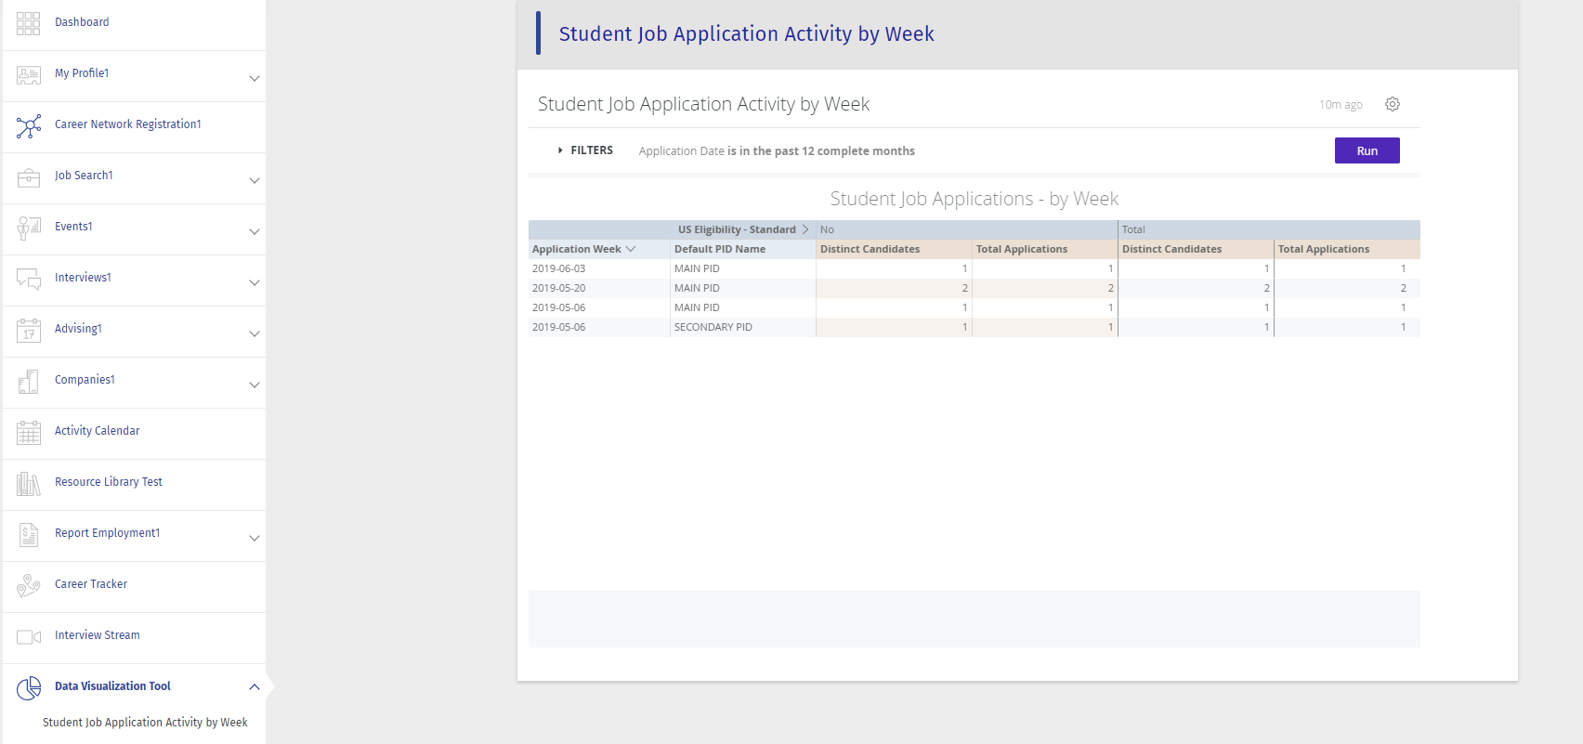Click the Activity Calendar grid icon
The image size is (1583, 744).
pos(29,433)
